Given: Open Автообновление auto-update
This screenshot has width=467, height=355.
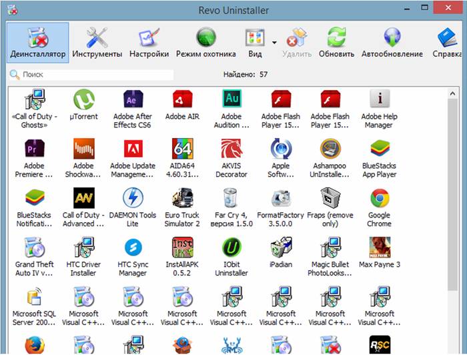Looking at the screenshot, I should 392,42.
